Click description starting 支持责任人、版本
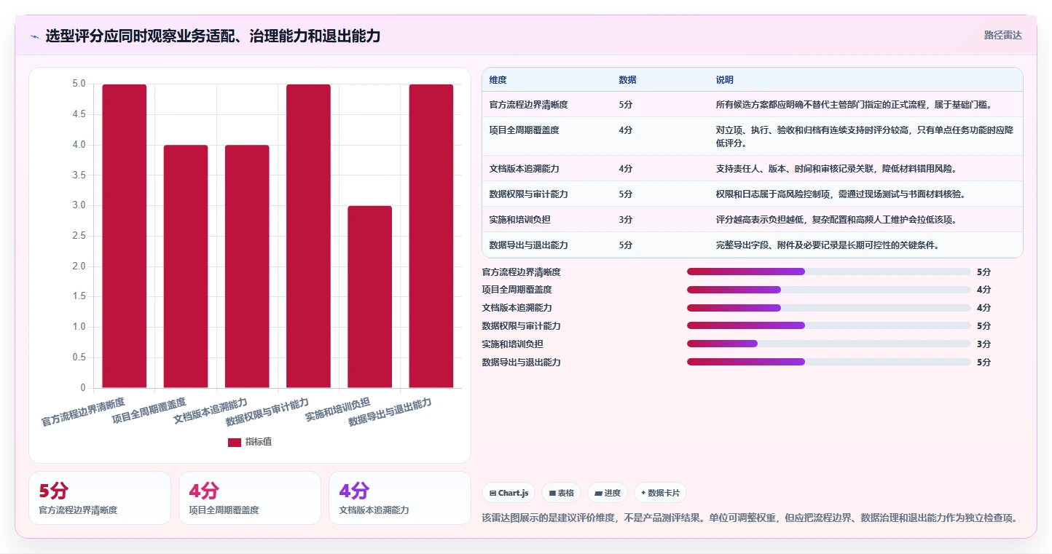This screenshot has height=554, width=1052. (x=836, y=168)
